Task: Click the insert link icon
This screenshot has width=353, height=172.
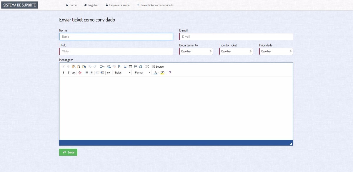Action: 109,67
